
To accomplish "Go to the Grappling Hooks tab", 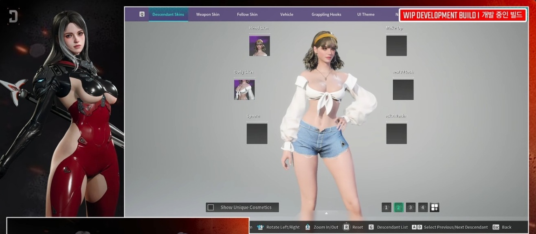I will [x=326, y=14].
